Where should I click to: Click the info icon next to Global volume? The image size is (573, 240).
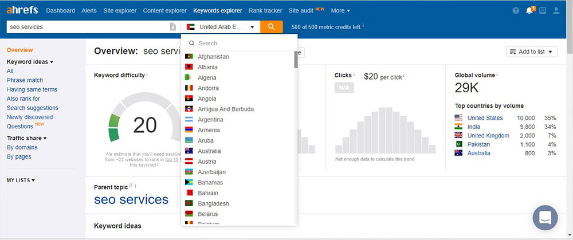click(497, 74)
